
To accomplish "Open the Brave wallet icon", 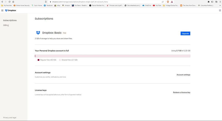I will pyautogui.click(x=216, y=2).
